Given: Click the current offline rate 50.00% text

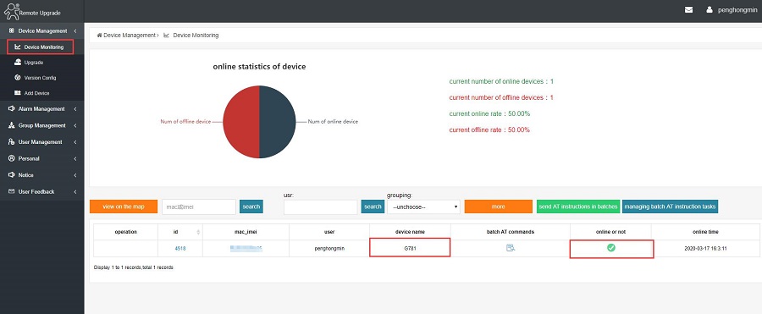Looking at the screenshot, I should tap(489, 130).
